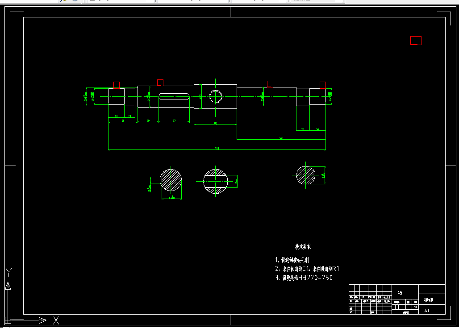
Task: Click the UCS icon Y axis label
Action: pyautogui.click(x=8, y=272)
